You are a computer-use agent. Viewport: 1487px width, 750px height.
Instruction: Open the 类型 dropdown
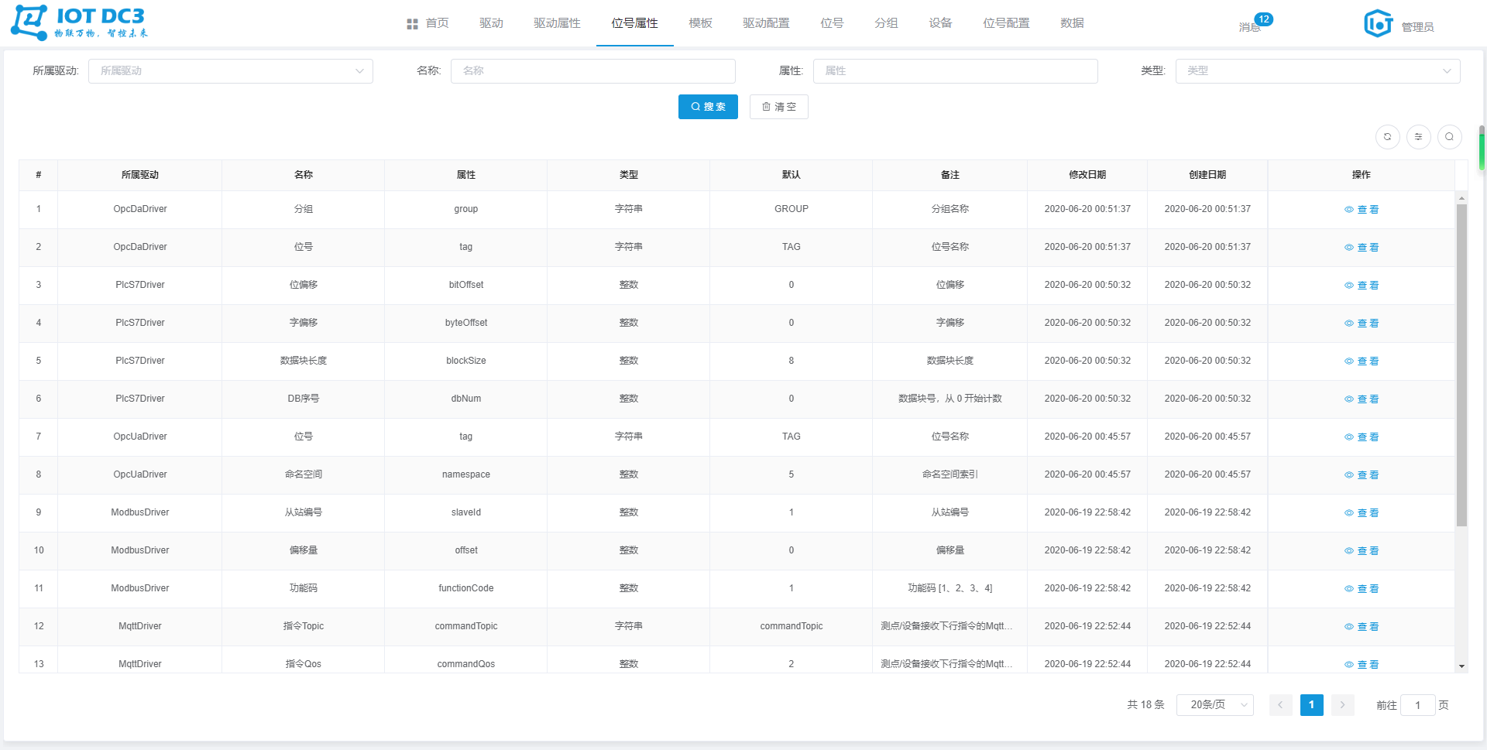1317,71
